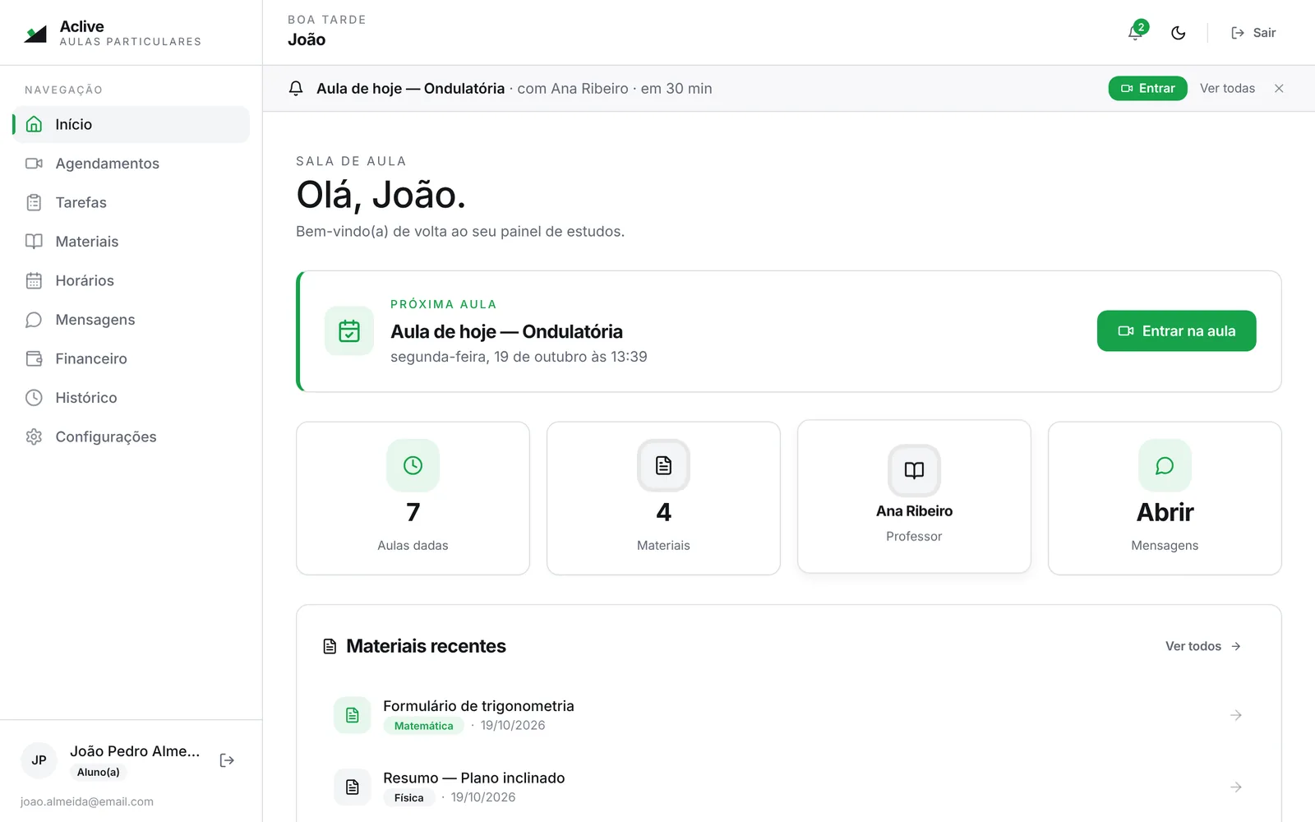Click the joao.almeida@email.com address

coord(87,801)
